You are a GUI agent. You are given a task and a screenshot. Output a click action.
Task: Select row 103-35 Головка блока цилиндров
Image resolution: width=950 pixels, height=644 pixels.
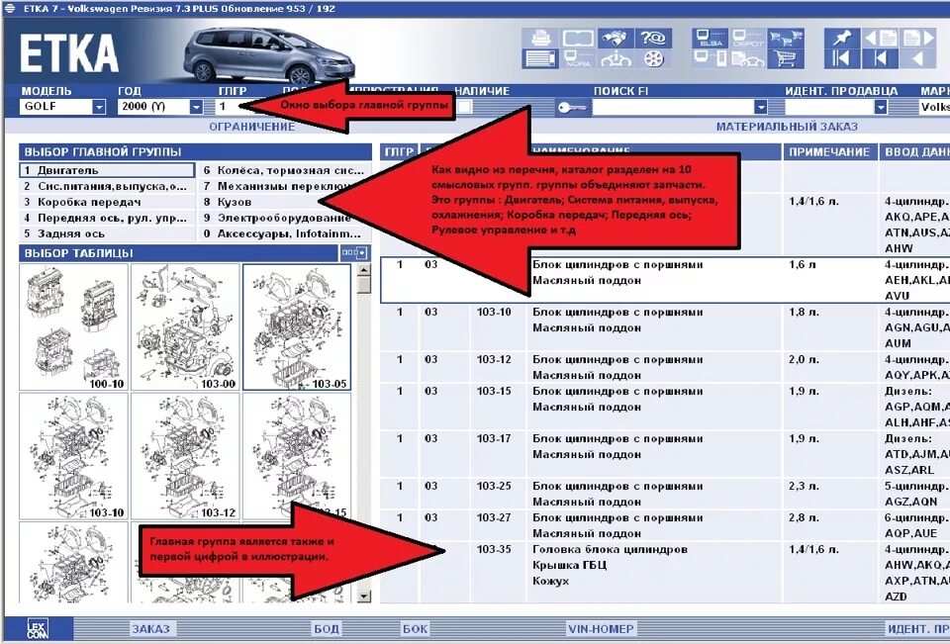point(665,572)
